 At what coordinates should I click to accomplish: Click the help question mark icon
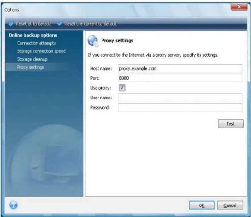[x=13, y=205]
